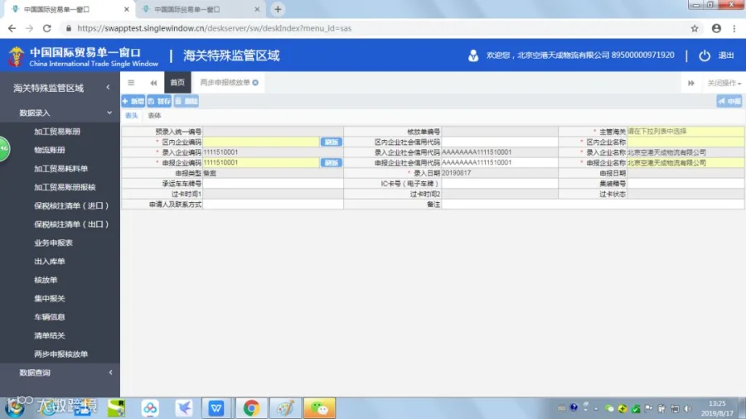Open the 主管海关 dropdown list
The image size is (746, 419).
pos(685,132)
